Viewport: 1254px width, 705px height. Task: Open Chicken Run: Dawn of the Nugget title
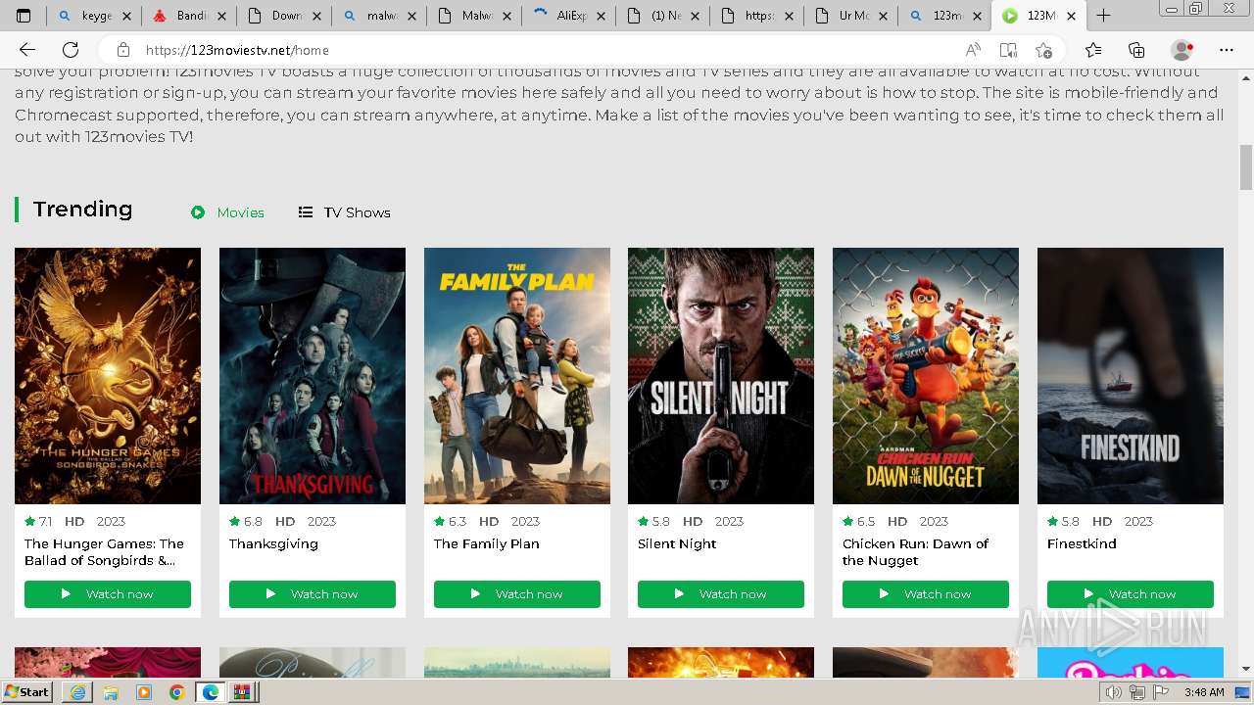916,552
